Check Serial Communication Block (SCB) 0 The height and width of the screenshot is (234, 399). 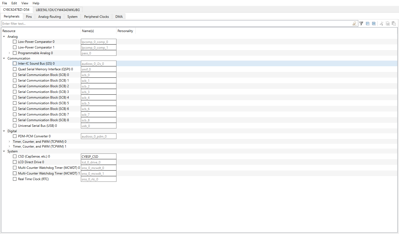(x=15, y=75)
